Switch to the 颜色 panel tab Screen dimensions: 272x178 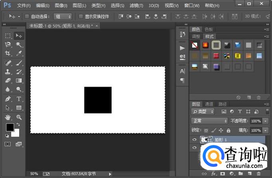pos(196,29)
